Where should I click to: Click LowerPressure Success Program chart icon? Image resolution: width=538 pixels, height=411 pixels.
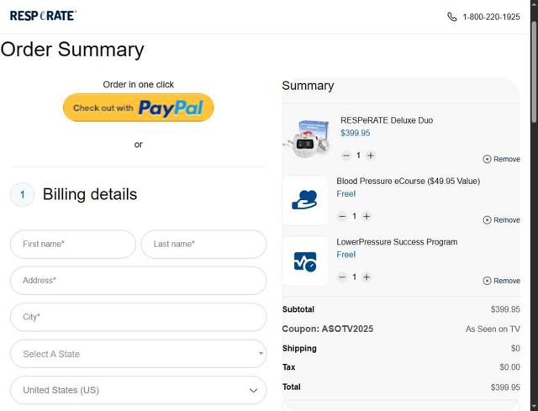(304, 261)
